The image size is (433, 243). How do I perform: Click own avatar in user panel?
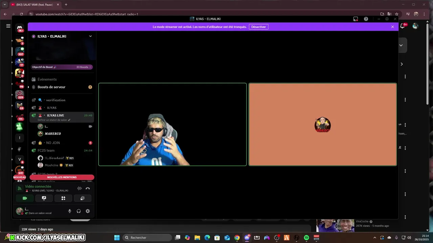tap(20, 211)
